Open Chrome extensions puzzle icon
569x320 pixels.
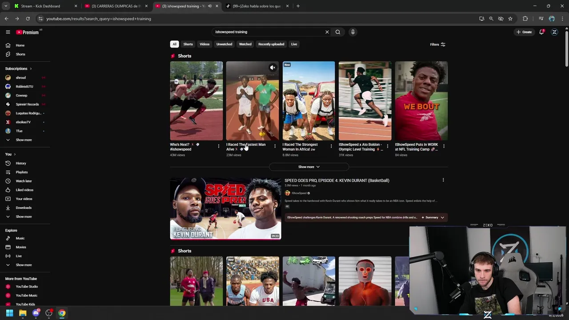[x=525, y=19]
